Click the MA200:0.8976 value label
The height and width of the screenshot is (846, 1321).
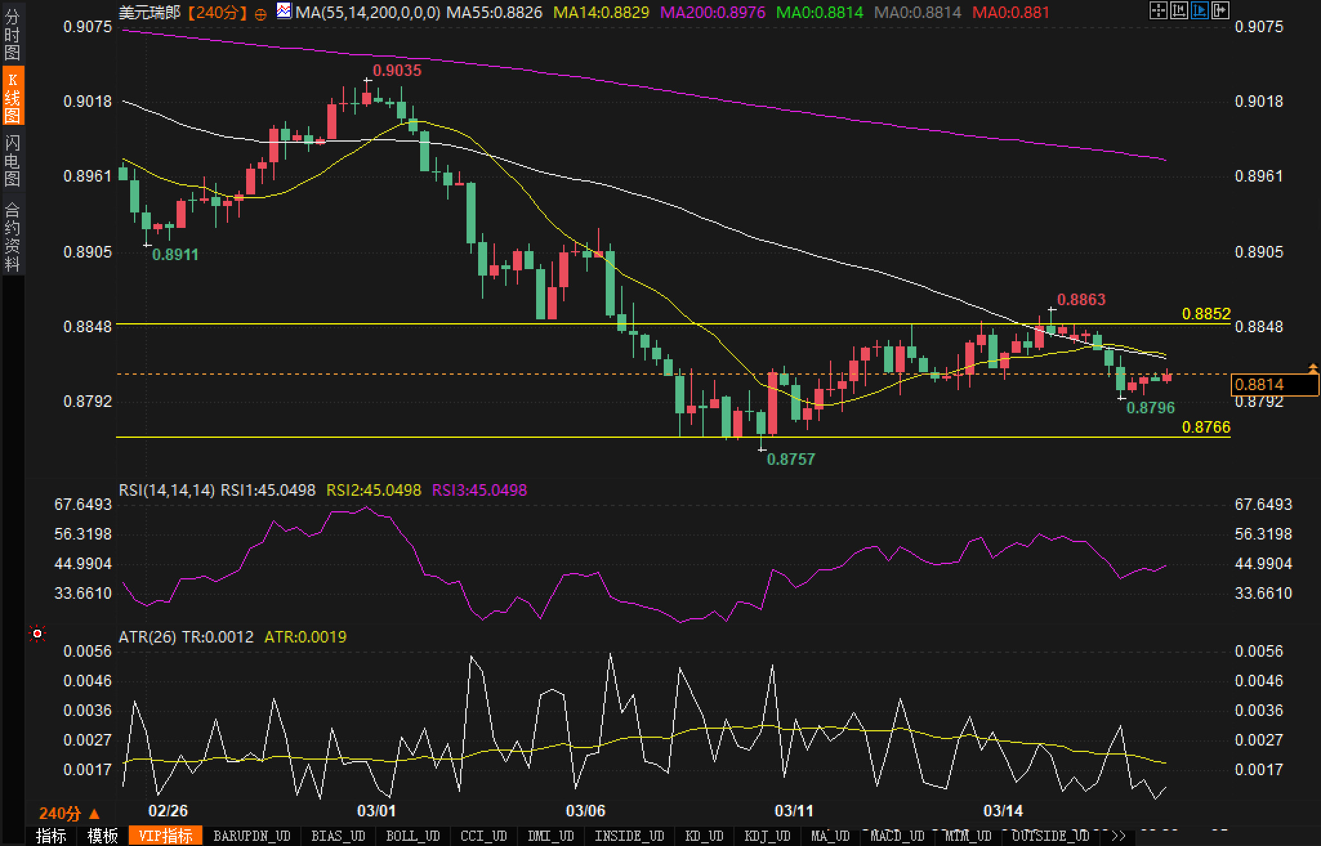[x=713, y=12]
